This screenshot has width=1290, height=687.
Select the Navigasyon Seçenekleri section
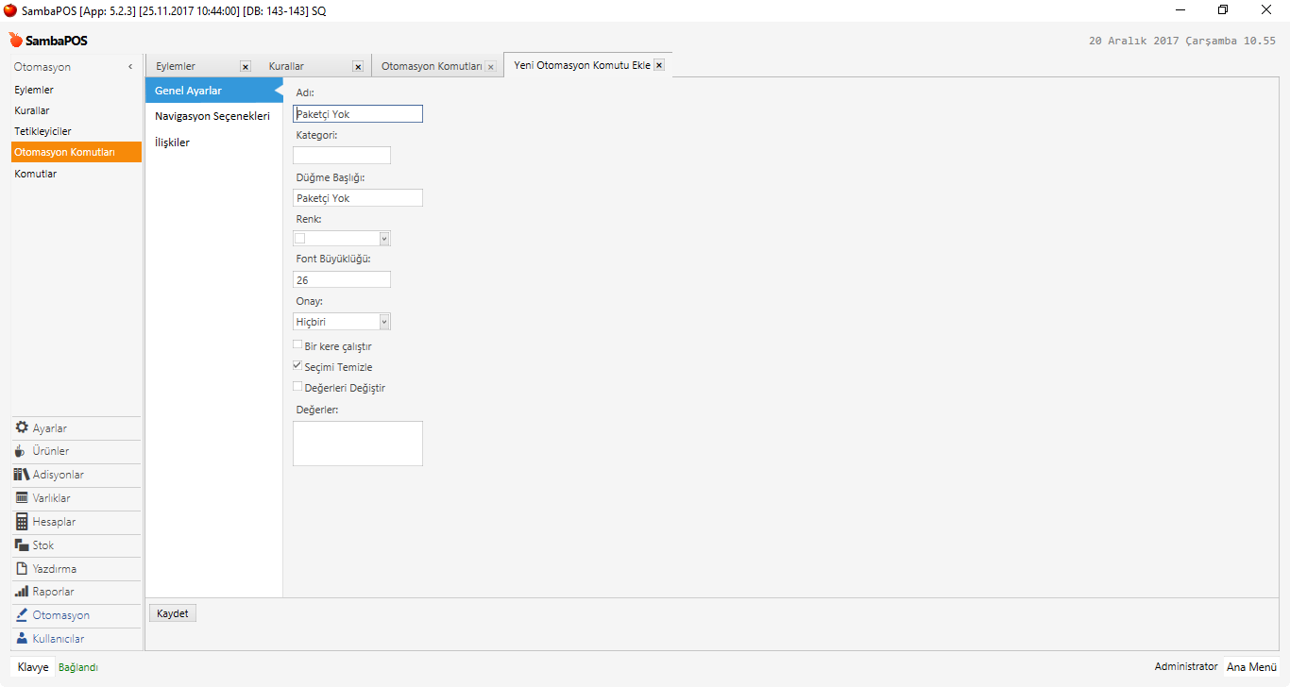[212, 116]
